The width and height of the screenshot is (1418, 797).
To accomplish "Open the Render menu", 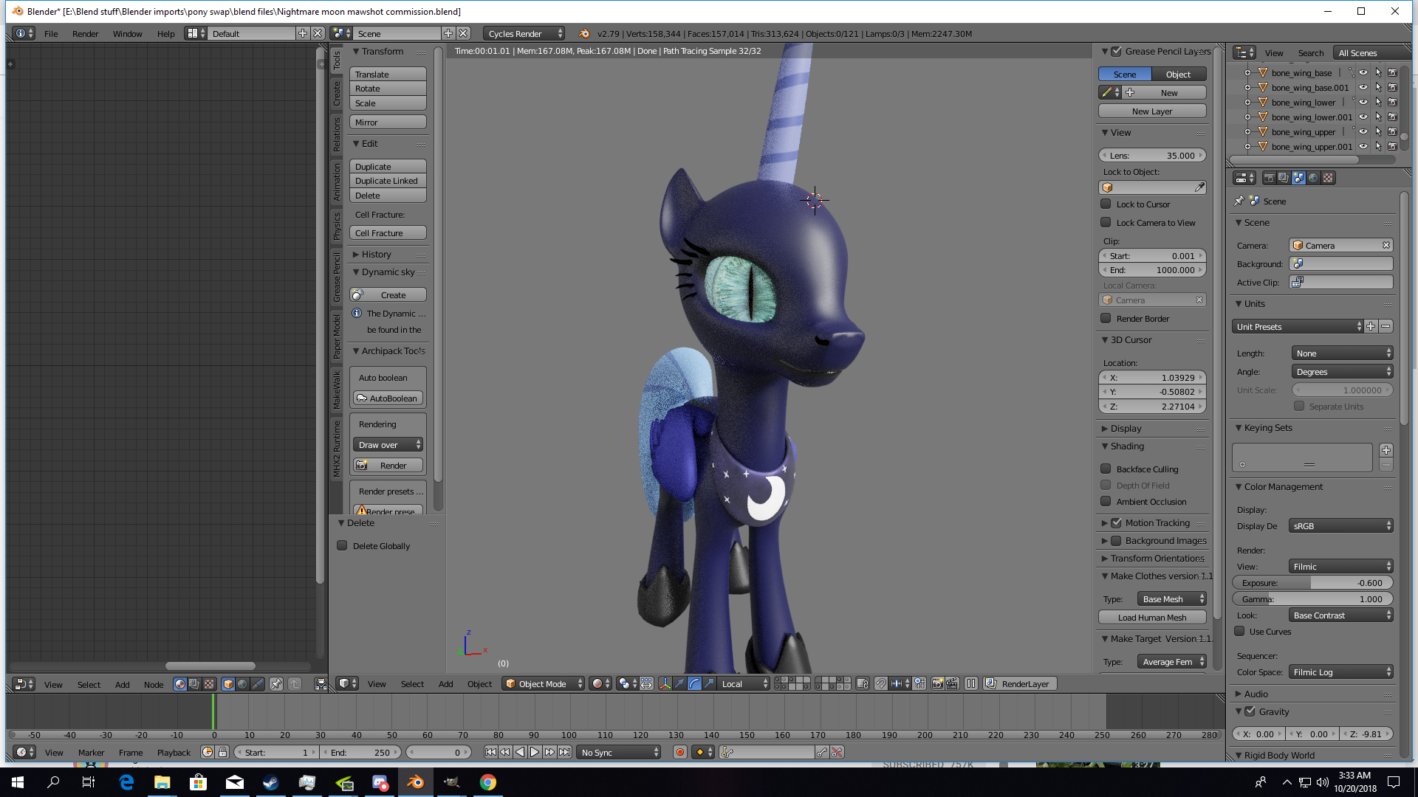I will tap(85, 33).
